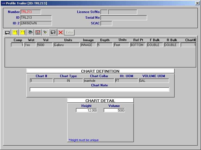Click the ID field showing TRL213
The image size is (201, 150).
coord(36,18)
